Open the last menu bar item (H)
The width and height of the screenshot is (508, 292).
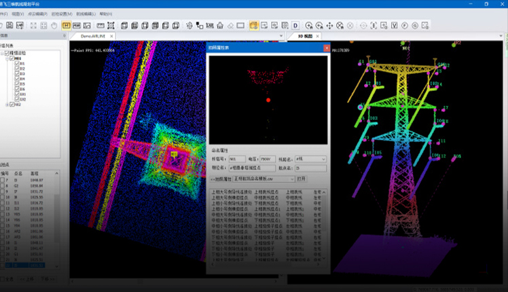[106, 14]
